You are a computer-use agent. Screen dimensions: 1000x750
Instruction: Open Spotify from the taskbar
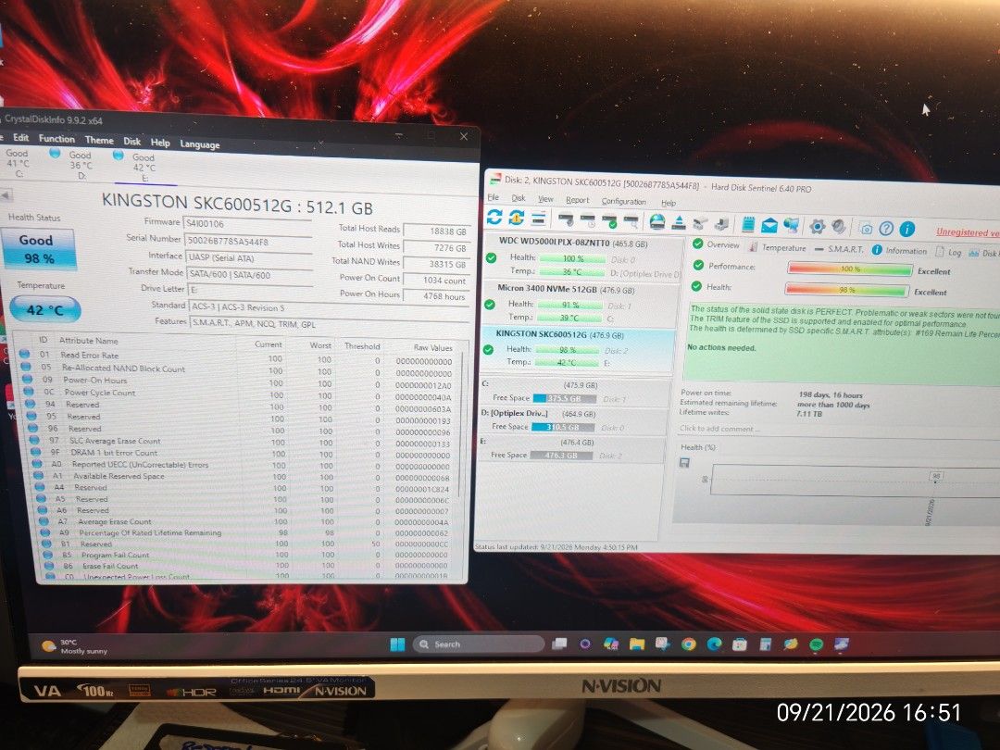817,644
